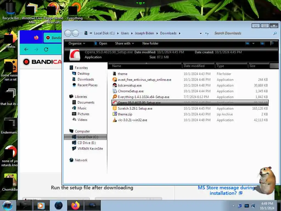Sort by the Size column header

pyautogui.click(x=259, y=66)
